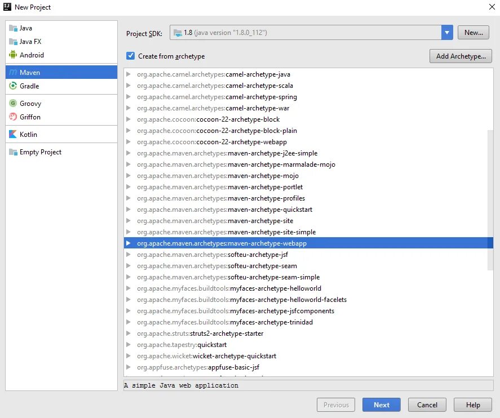Expand wicket-archetype-quickstart node
500x418 pixels.
[128, 356]
